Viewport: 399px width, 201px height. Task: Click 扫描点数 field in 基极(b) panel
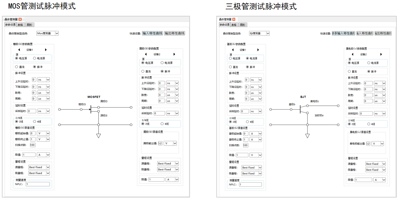(x=245, y=145)
